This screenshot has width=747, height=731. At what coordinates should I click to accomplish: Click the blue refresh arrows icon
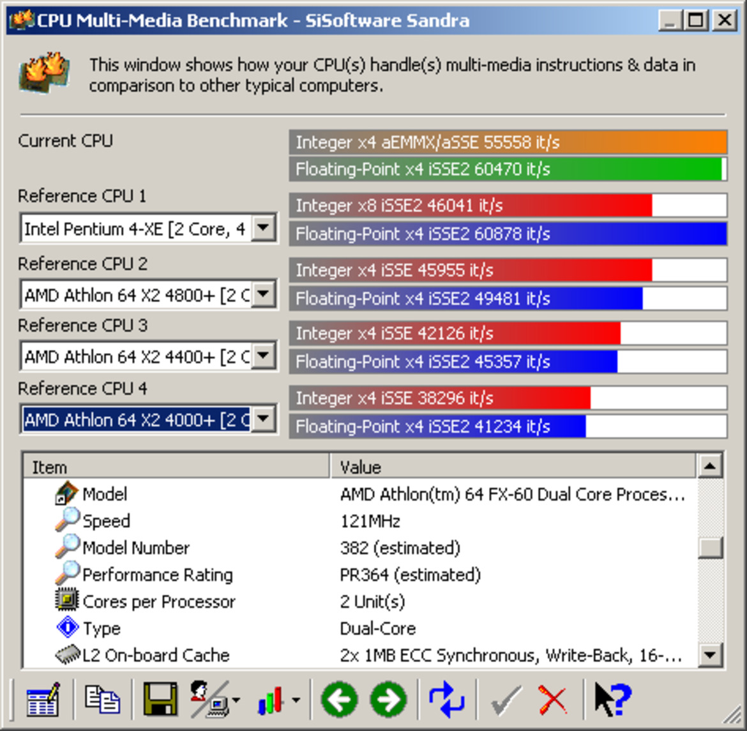[x=447, y=700]
